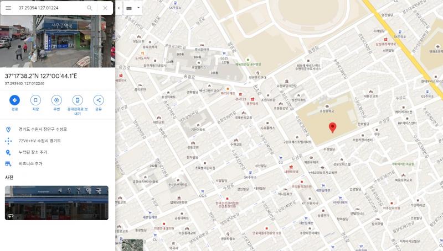Click the address row with location pin
The width and height of the screenshot is (443, 251).
[x=58, y=129]
